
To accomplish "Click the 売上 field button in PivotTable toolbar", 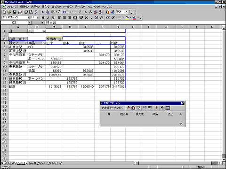I will [170, 114].
